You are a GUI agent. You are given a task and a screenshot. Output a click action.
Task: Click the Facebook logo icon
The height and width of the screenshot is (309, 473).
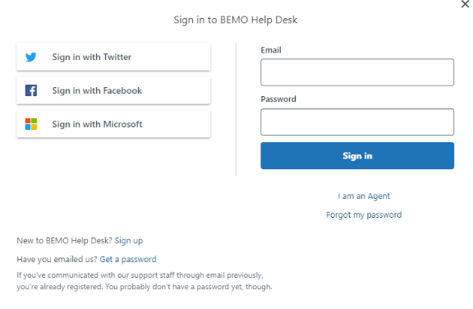pyautogui.click(x=30, y=90)
